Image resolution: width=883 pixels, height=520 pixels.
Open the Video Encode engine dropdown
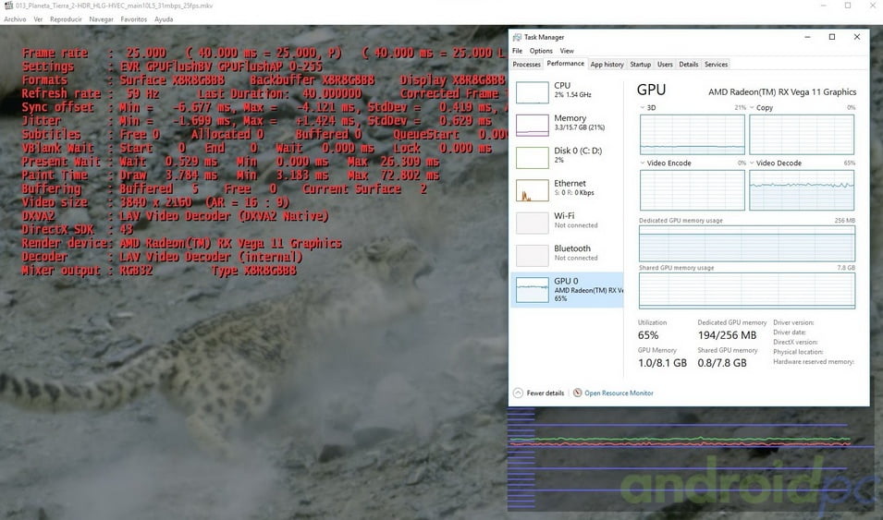coord(644,163)
